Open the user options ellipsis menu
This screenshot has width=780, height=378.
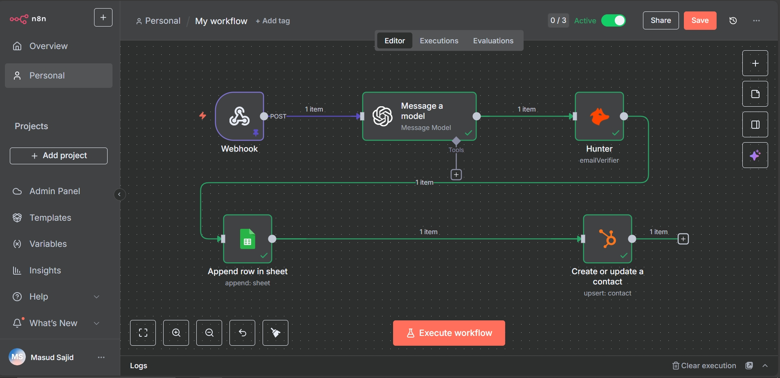[101, 358]
